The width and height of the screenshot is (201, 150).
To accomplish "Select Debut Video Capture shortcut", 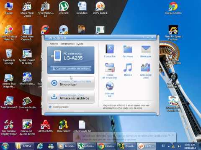I will [x=27, y=33].
